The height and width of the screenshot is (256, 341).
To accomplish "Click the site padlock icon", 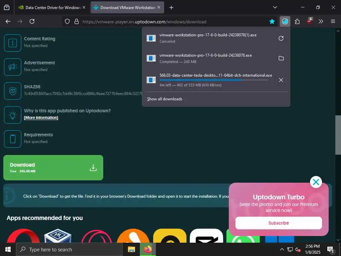I will tap(77, 21).
